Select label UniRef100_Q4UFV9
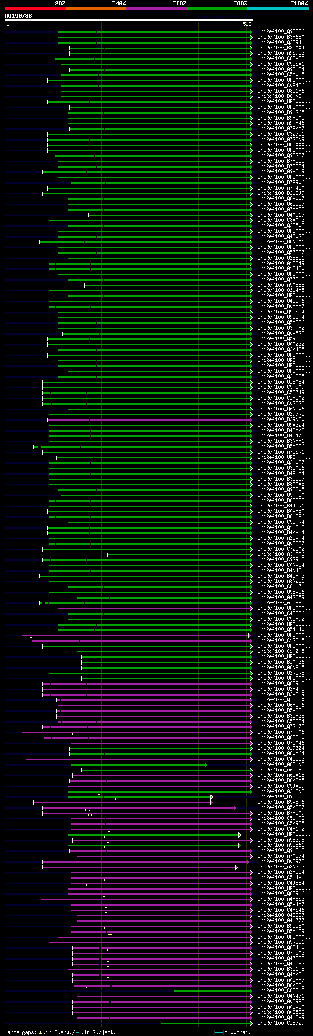313x1036 pixels. tap(281, 1017)
